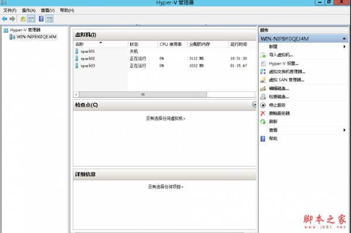Viewport: 351px width, 233px height.
Task: Click 停止服务 action
Action: coord(277,105)
